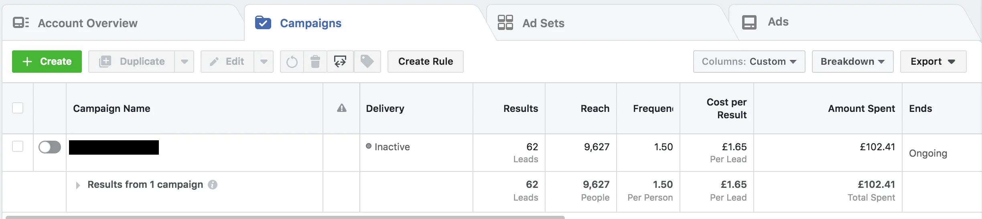Image resolution: width=982 pixels, height=219 pixels.
Task: Tick the checkbox for the campaign row
Action: pyautogui.click(x=18, y=146)
